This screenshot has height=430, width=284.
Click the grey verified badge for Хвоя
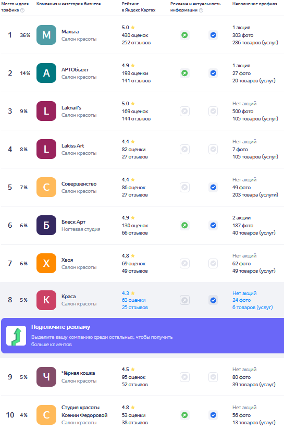213,264
